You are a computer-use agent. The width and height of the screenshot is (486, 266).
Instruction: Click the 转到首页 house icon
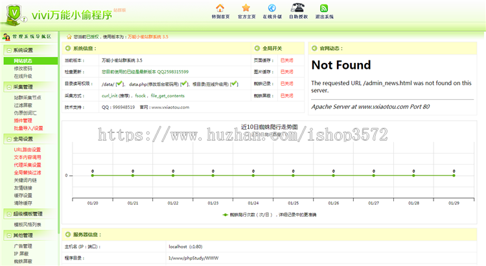point(220,8)
